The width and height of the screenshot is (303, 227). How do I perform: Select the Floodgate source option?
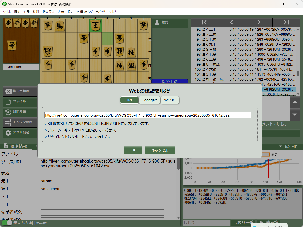149,100
